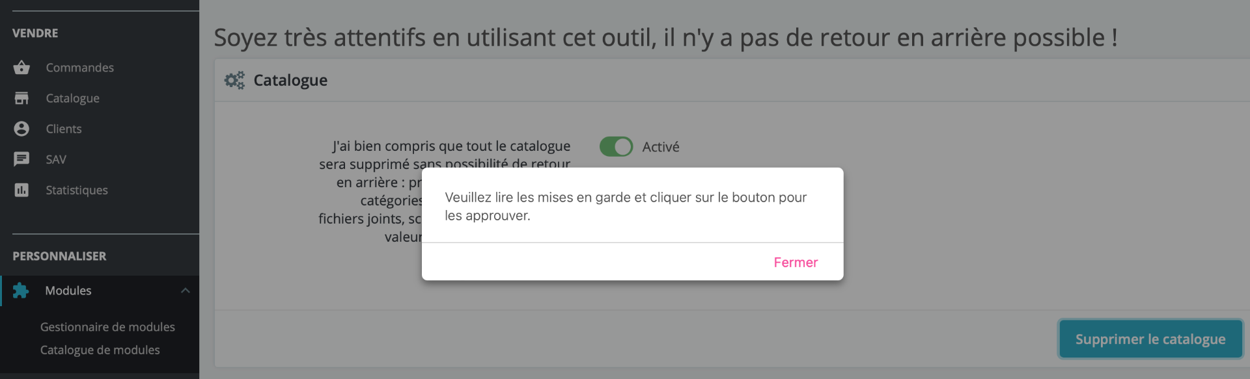Select Commandes in the sidebar
Screen dimensions: 1250x379
coord(79,68)
